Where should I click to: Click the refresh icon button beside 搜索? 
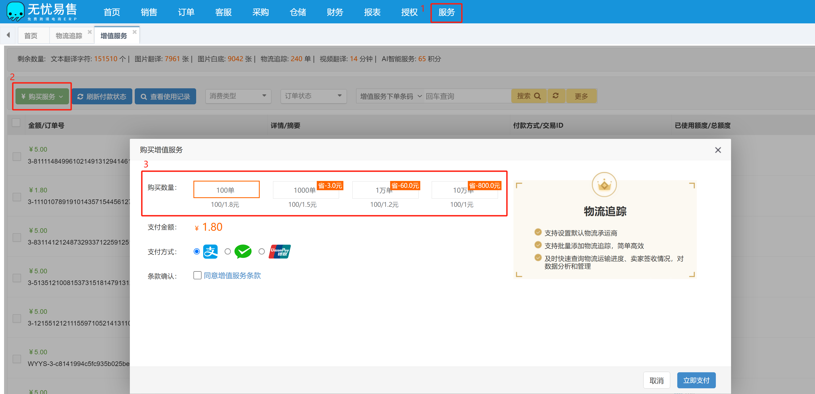click(x=556, y=96)
